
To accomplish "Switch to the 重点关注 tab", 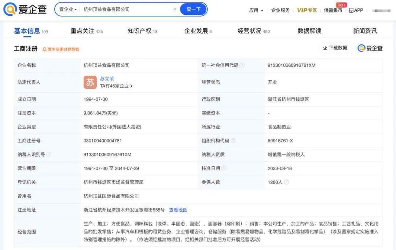I will (x=87, y=31).
